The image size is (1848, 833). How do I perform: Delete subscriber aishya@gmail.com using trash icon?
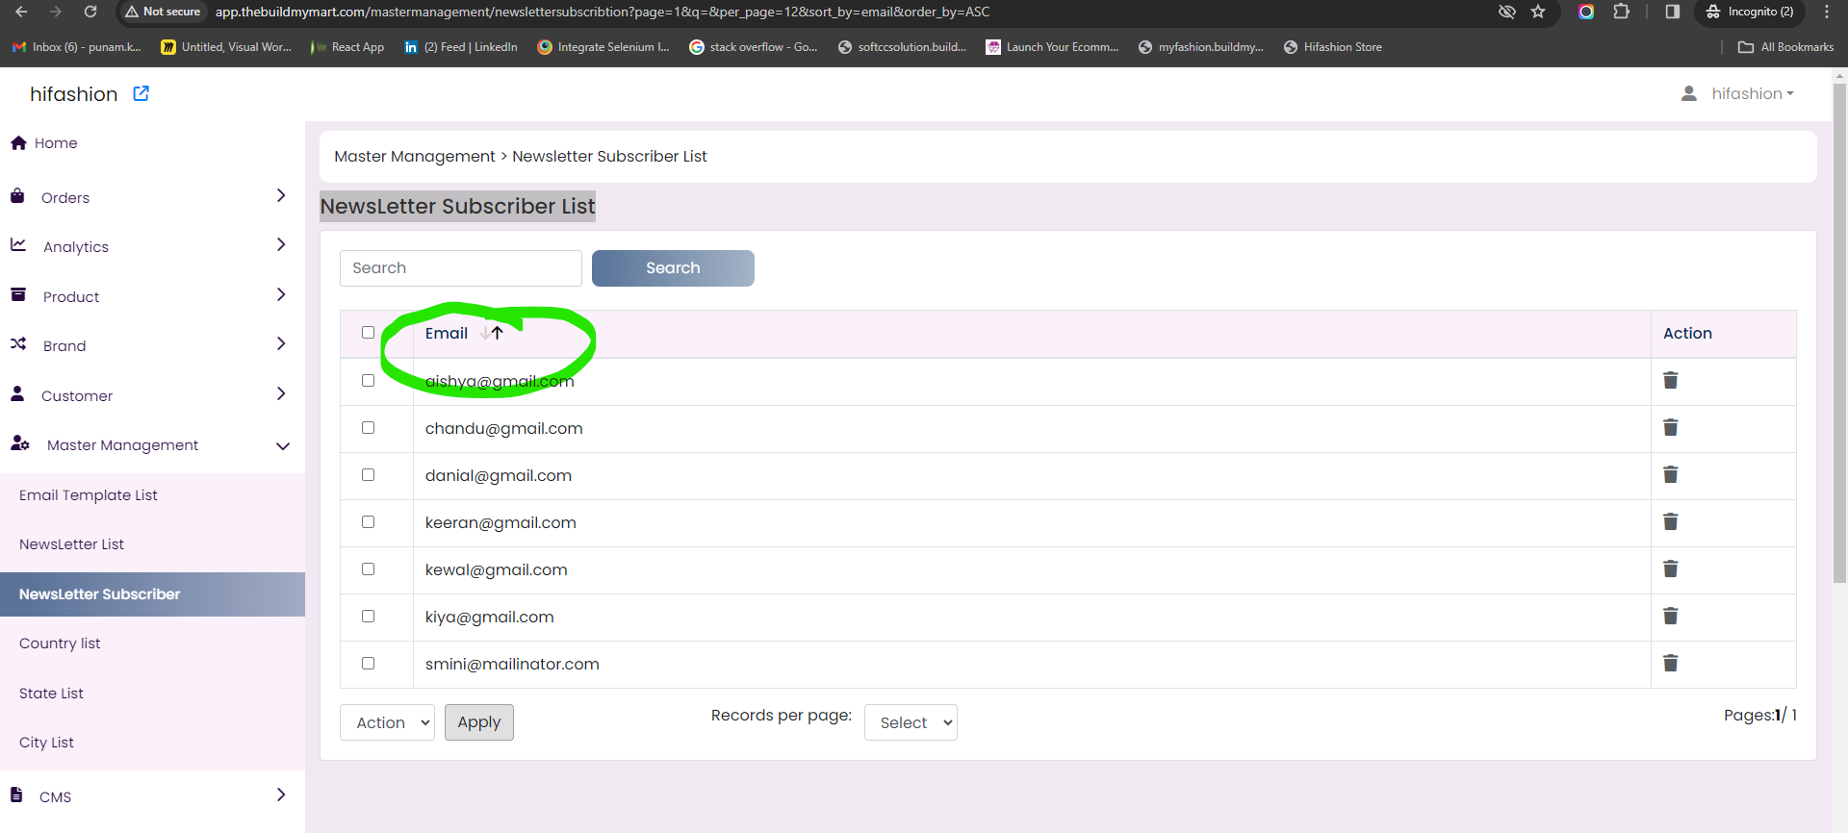1671,381
